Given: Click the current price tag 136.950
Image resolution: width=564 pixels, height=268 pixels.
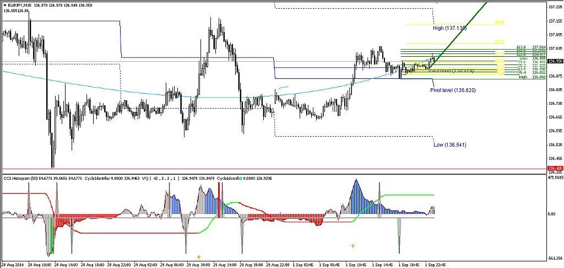Looking at the screenshot, I should coord(555,61).
